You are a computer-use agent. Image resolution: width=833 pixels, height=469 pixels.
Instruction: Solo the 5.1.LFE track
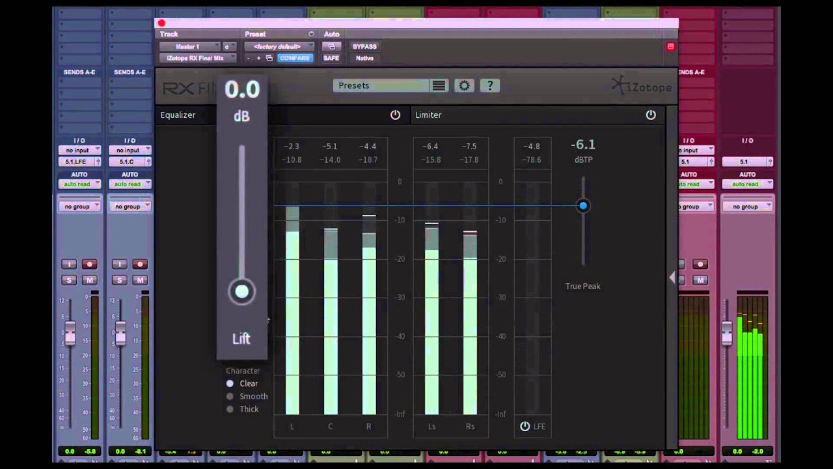point(69,280)
